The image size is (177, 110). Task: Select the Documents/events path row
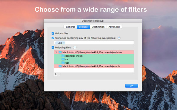pos(94,66)
